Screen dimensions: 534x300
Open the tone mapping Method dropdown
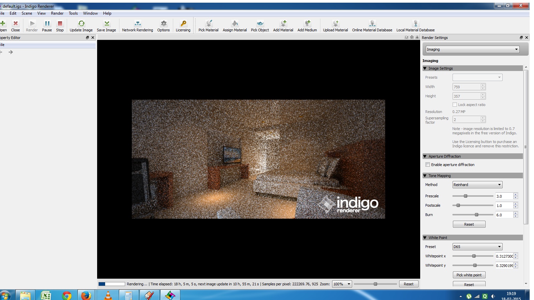click(x=477, y=185)
